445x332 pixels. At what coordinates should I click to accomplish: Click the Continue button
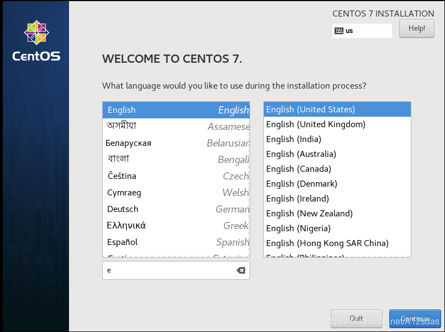click(x=415, y=318)
